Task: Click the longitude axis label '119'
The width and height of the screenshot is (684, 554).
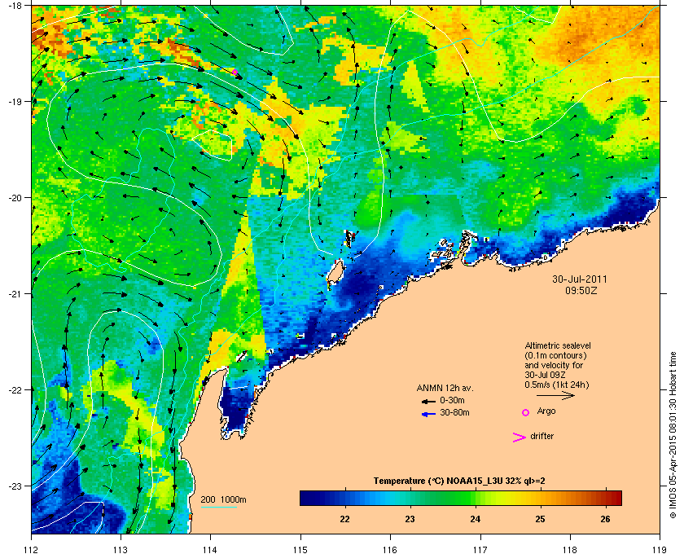Action: (660, 549)
